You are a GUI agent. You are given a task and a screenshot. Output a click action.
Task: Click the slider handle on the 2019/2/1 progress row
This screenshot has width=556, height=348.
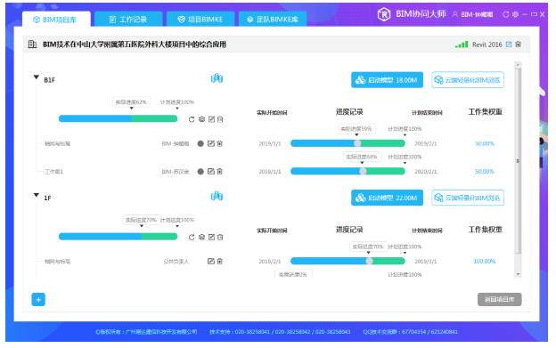coord(357,143)
